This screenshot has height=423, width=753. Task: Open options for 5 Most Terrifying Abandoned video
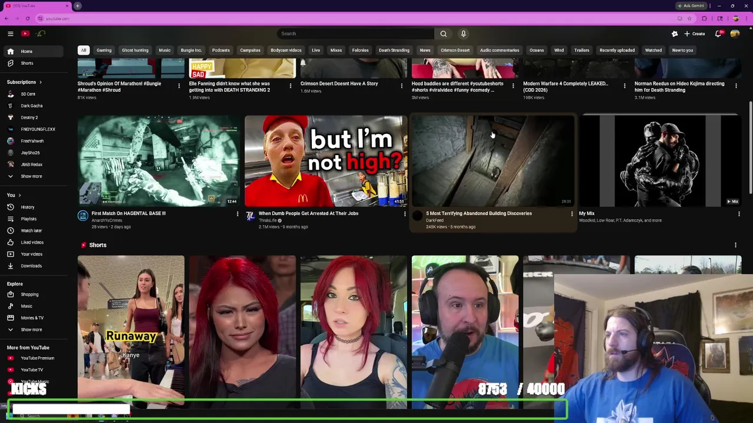pyautogui.click(x=572, y=214)
